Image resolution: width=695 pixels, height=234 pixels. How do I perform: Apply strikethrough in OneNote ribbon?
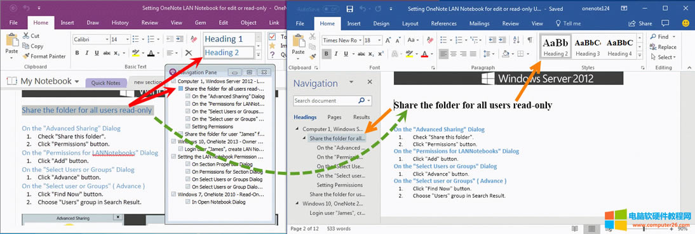107,53
